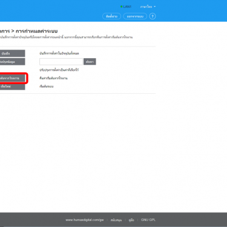
Task: Open the language dropdown in header
Action: click(x=148, y=7)
